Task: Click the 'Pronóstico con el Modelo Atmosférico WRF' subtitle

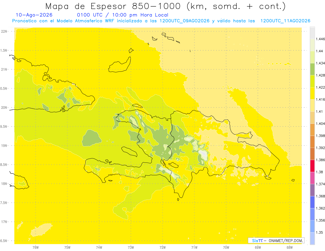Action: pos(64,21)
